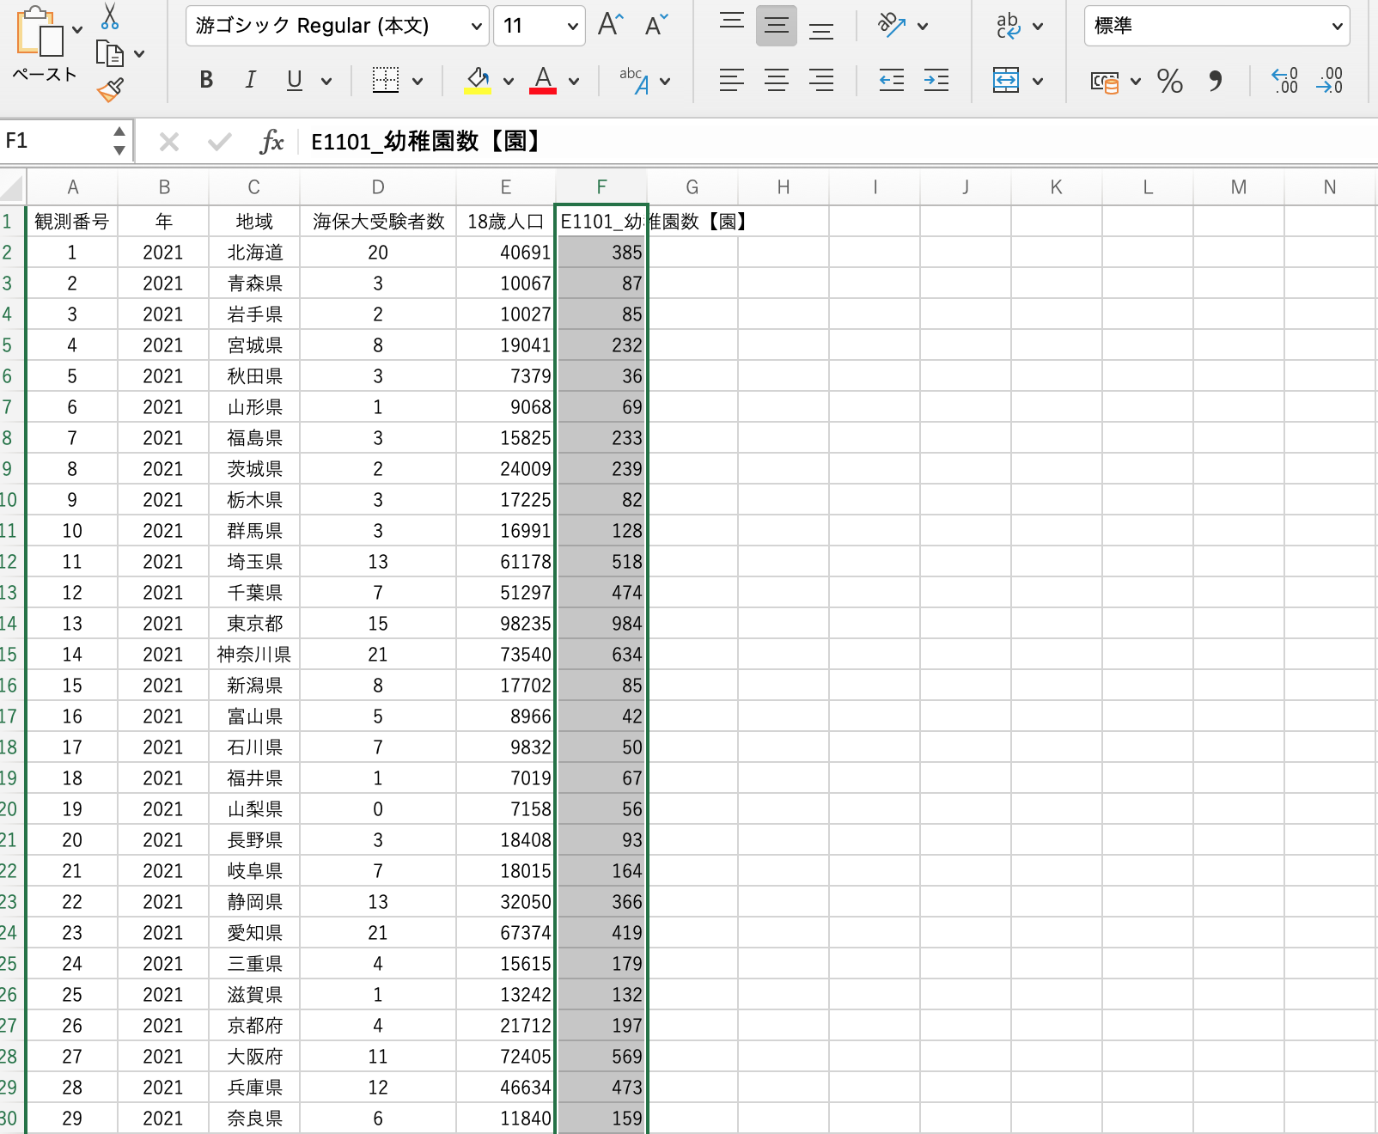
Task: Apply the yellow fill color
Action: point(478,81)
